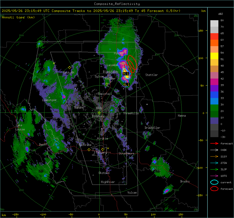The height and width of the screenshot is (218, 234).
Task: Select the RedDeer label
Action: click(110, 79)
